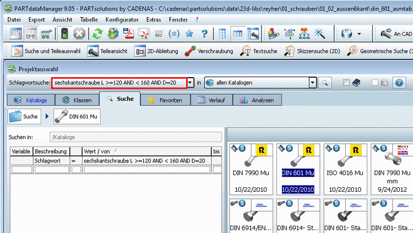Click the Suche breadcrumb folder button

(x=24, y=116)
